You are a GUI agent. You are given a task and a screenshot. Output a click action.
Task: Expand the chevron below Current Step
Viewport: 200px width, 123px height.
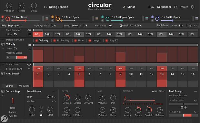[3, 95]
